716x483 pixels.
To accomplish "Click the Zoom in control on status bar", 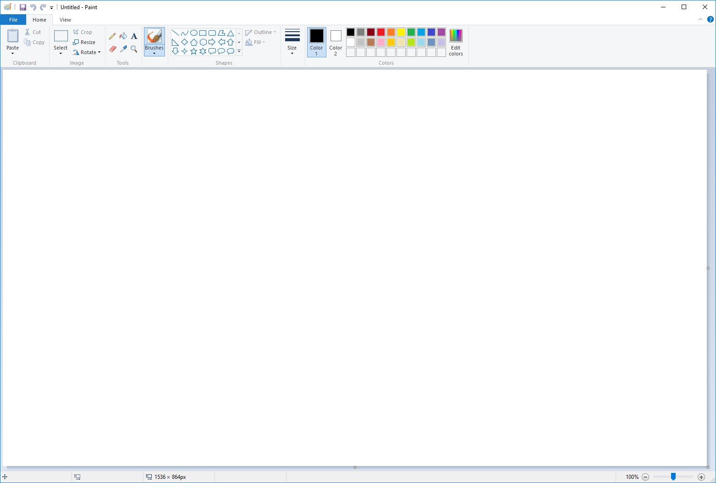I will (x=702, y=477).
